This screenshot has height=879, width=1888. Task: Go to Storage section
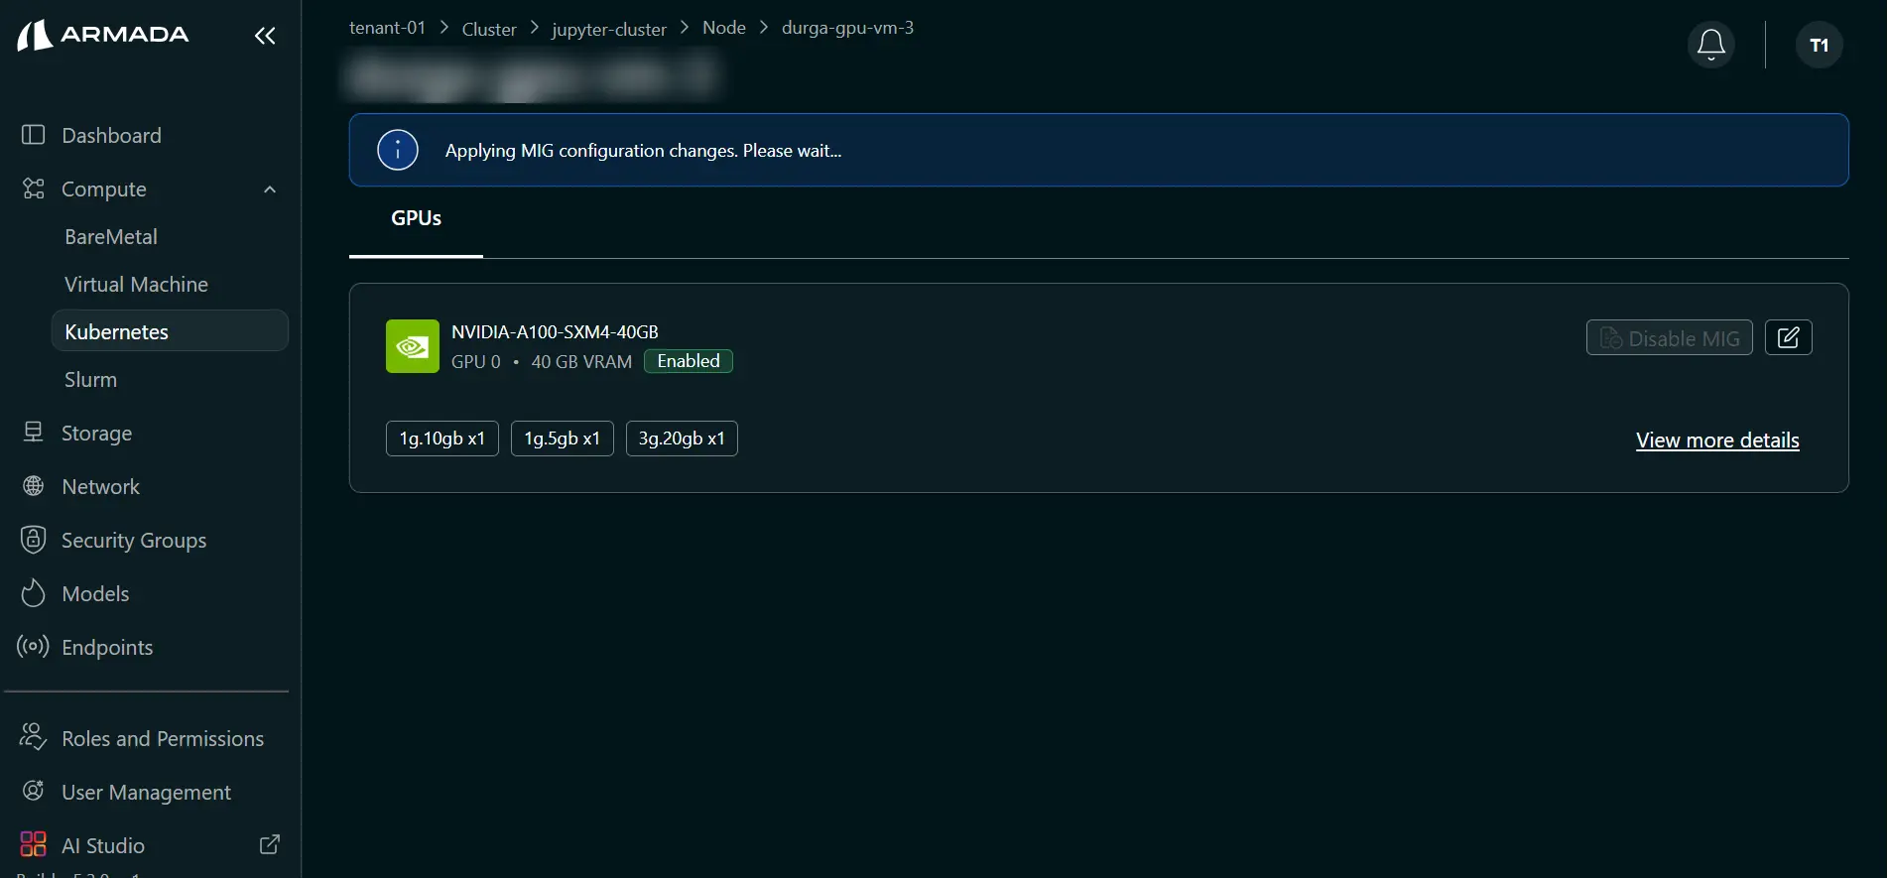point(96,433)
